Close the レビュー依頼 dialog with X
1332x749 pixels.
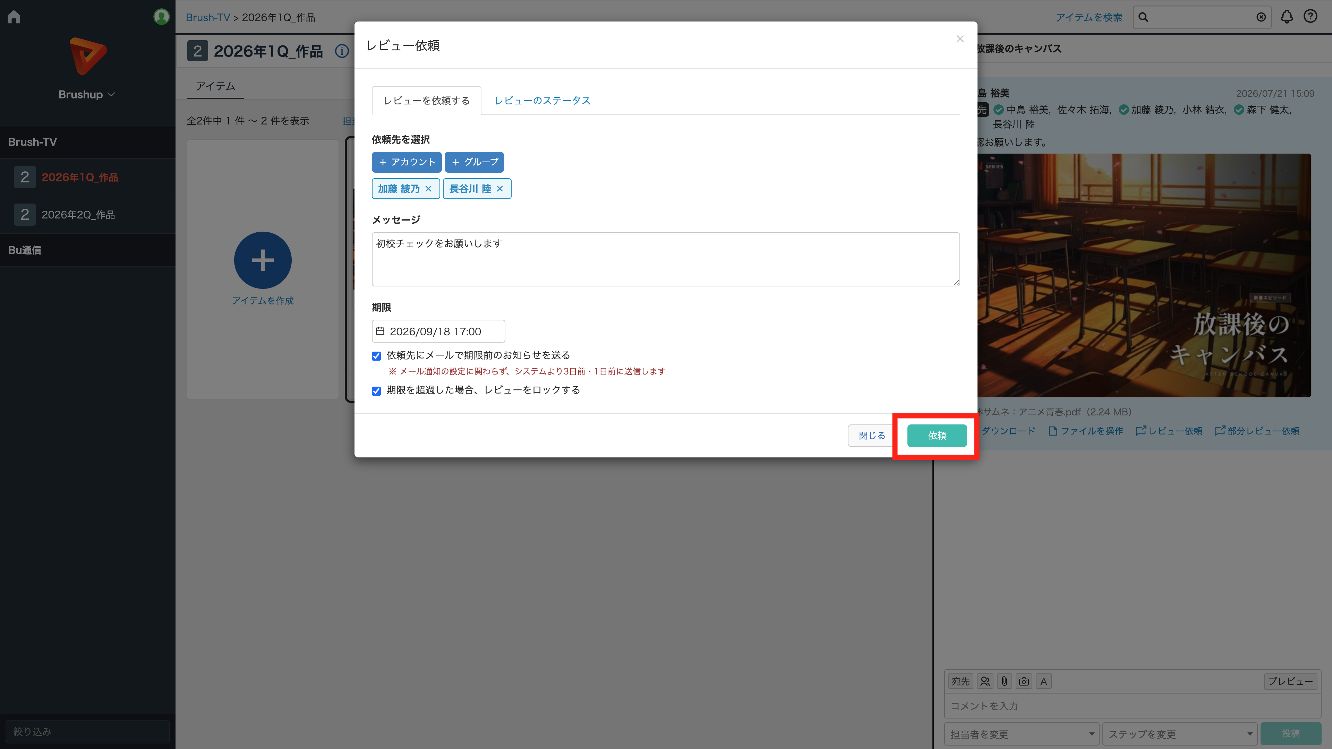tap(960, 39)
